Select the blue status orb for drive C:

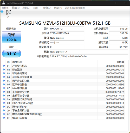(x=2, y=11)
